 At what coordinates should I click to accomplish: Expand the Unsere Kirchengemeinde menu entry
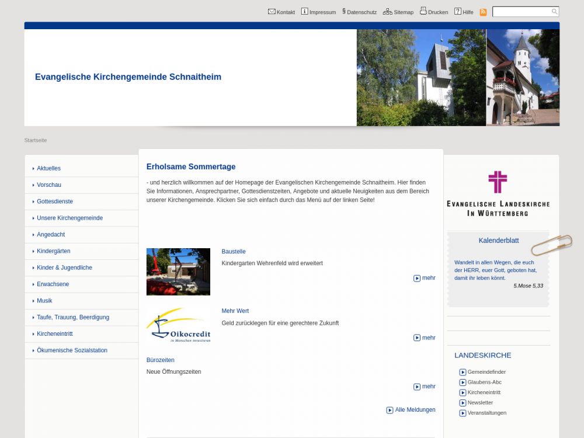click(69, 218)
